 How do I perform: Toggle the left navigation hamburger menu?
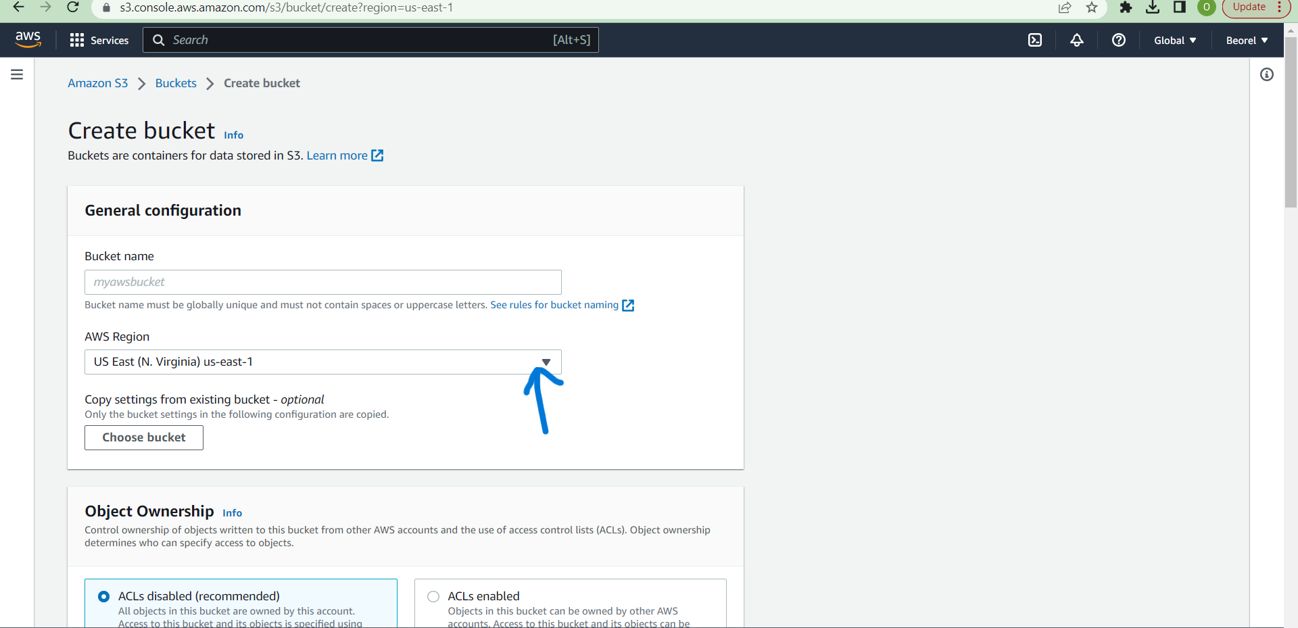(x=17, y=74)
